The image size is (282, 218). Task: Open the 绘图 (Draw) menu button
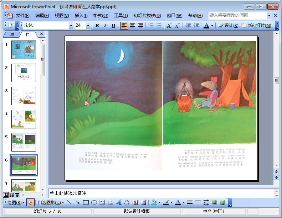pos(16,203)
